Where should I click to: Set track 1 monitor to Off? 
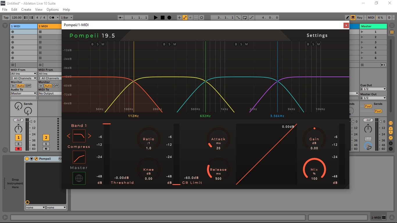[28, 86]
